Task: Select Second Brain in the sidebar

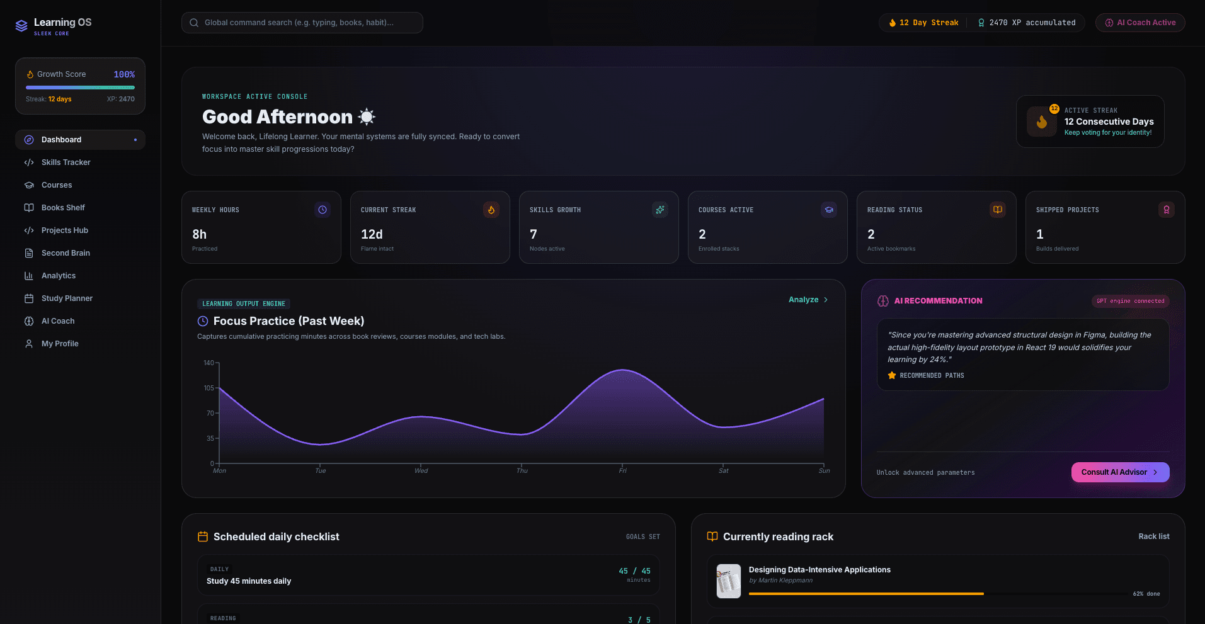Action: click(x=80, y=253)
